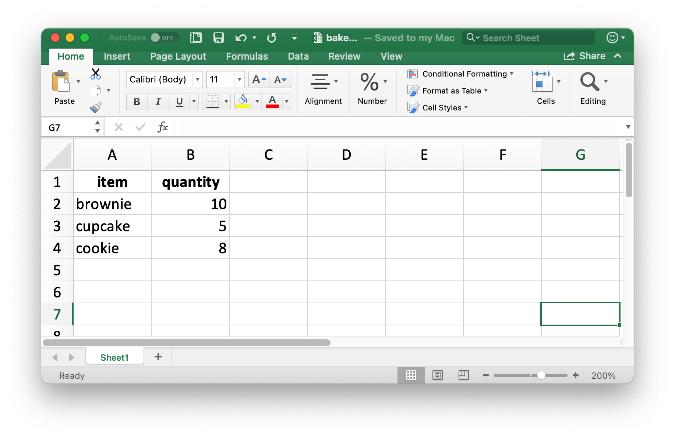Switch to the Formulas ribbon tab
This screenshot has width=675, height=438.
247,56
